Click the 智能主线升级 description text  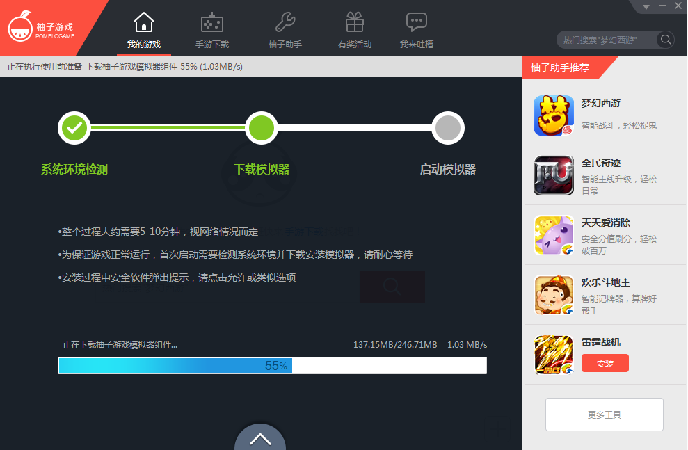(x=618, y=184)
